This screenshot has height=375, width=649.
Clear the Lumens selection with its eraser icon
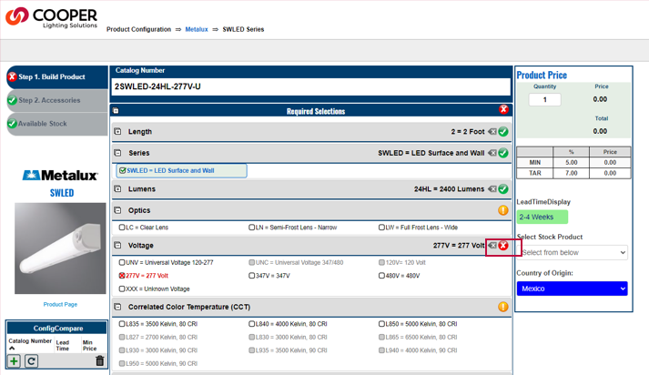[x=492, y=188]
